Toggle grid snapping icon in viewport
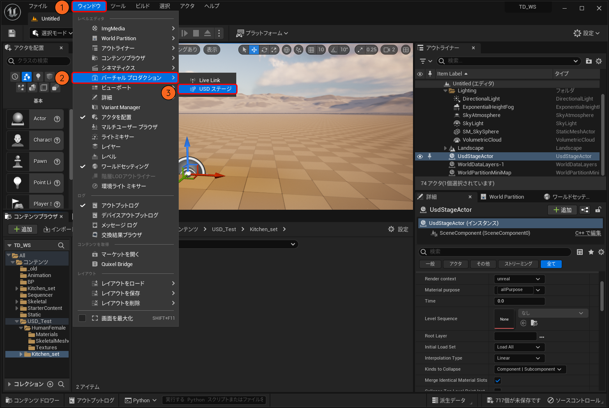 311,50
